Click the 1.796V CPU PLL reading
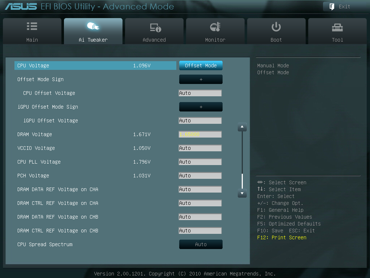Image resolution: width=370 pixels, height=278 pixels. [x=142, y=162]
